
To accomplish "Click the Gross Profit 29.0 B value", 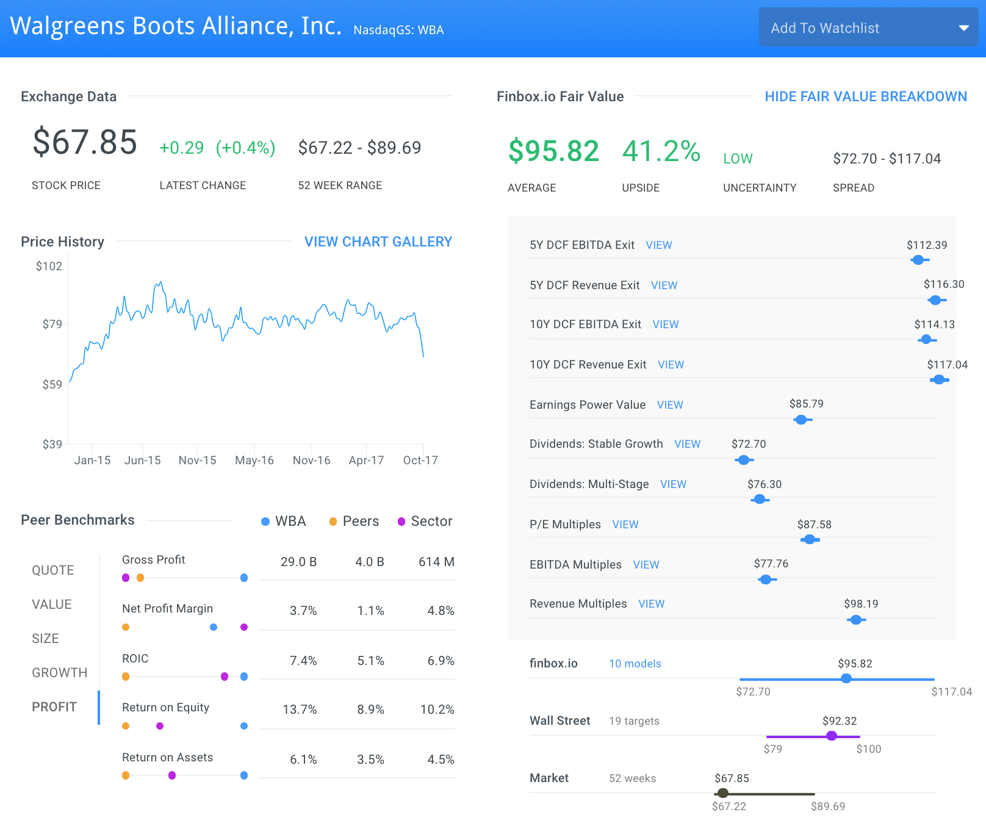I will [x=298, y=562].
